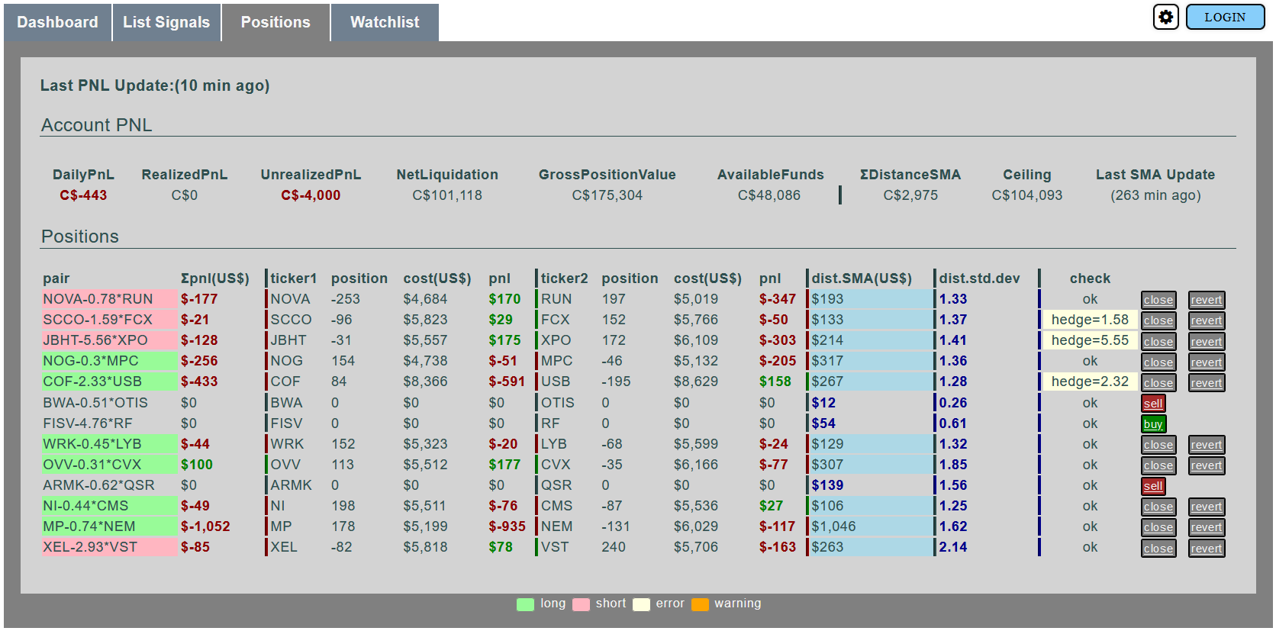Revert the WRK-0.45*LYB pair
1276x631 pixels.
click(1206, 444)
